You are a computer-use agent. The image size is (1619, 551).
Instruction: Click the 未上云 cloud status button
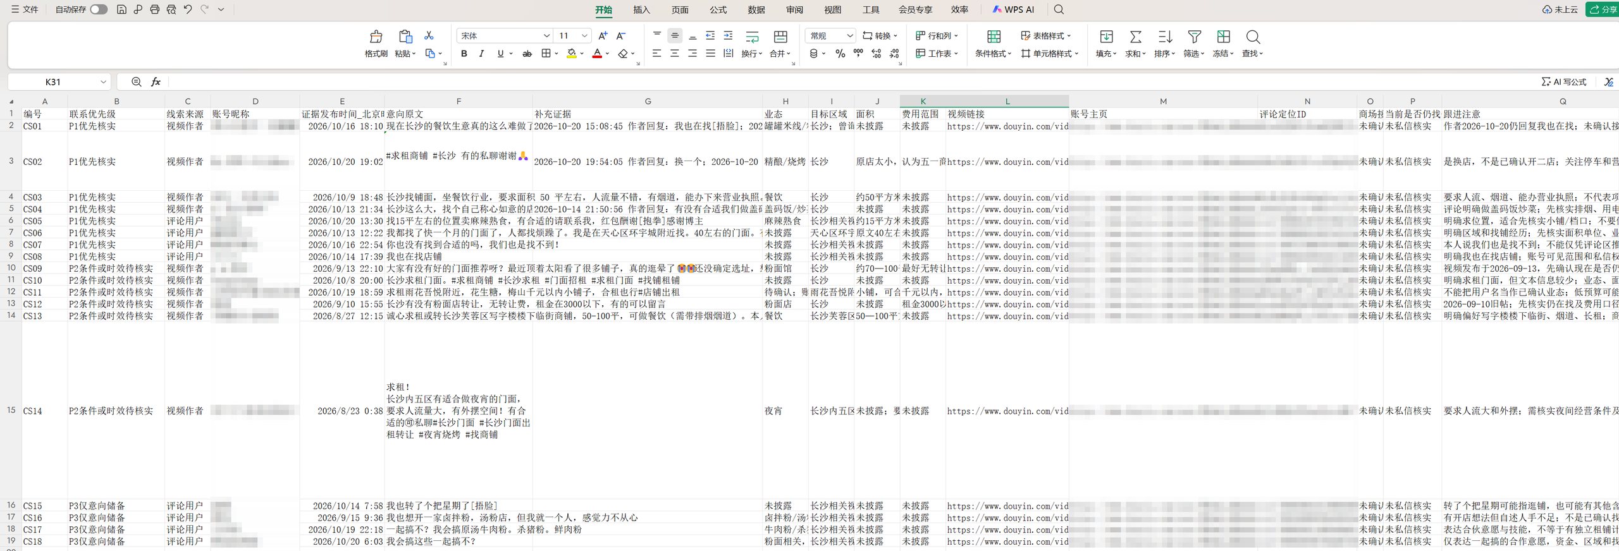point(1560,9)
